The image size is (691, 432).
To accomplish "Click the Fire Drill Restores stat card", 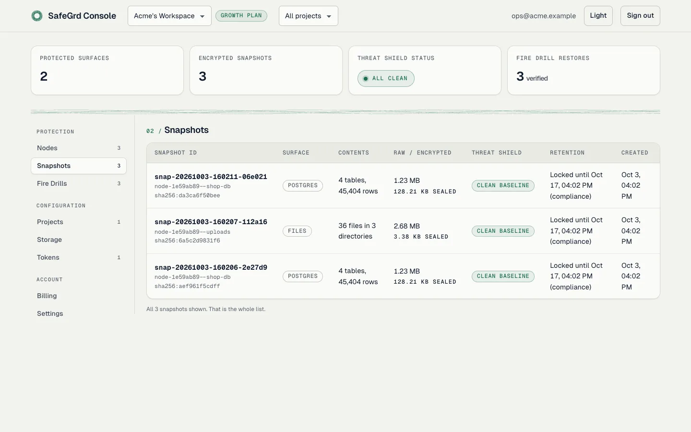I will 584,71.
